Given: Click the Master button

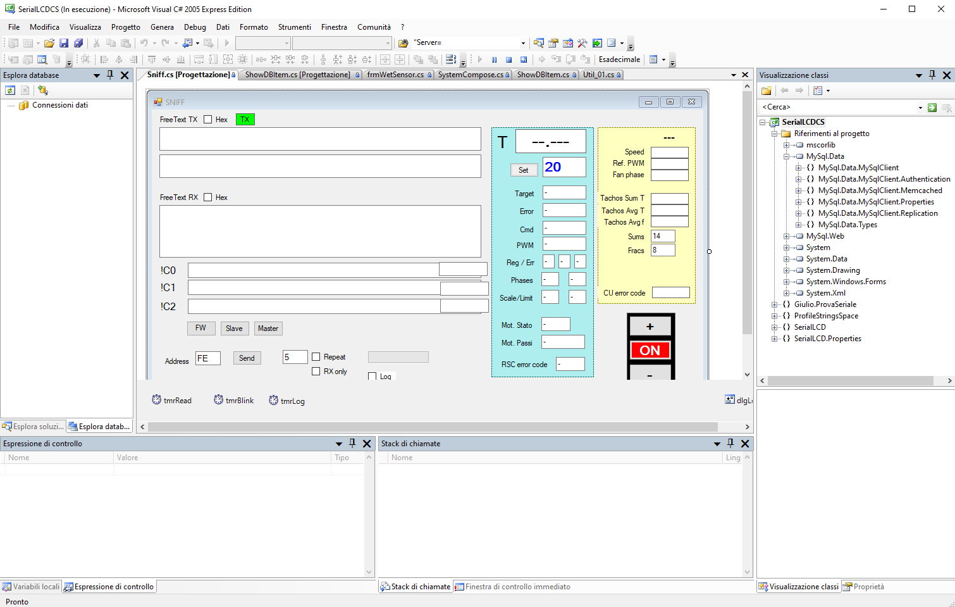Looking at the screenshot, I should [268, 328].
